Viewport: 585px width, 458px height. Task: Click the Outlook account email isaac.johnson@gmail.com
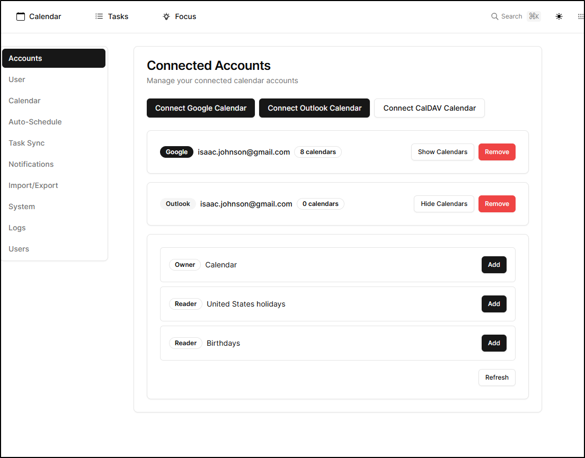tap(246, 204)
